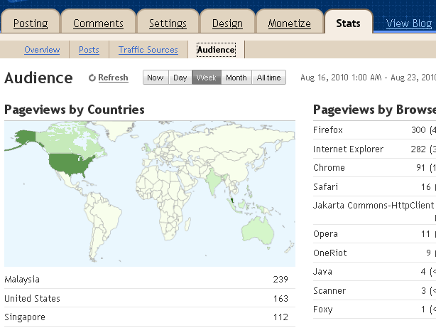Screen dimensions: 436x328
Task: Click the Safari browser row
Action: point(374,186)
